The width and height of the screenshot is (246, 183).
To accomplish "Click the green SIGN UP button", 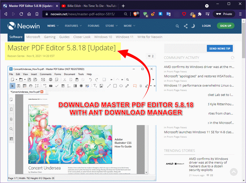I will (x=226, y=26).
